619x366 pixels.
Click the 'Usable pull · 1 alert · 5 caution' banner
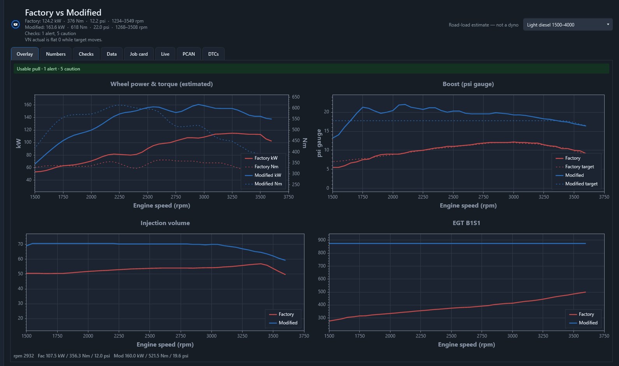pyautogui.click(x=311, y=69)
